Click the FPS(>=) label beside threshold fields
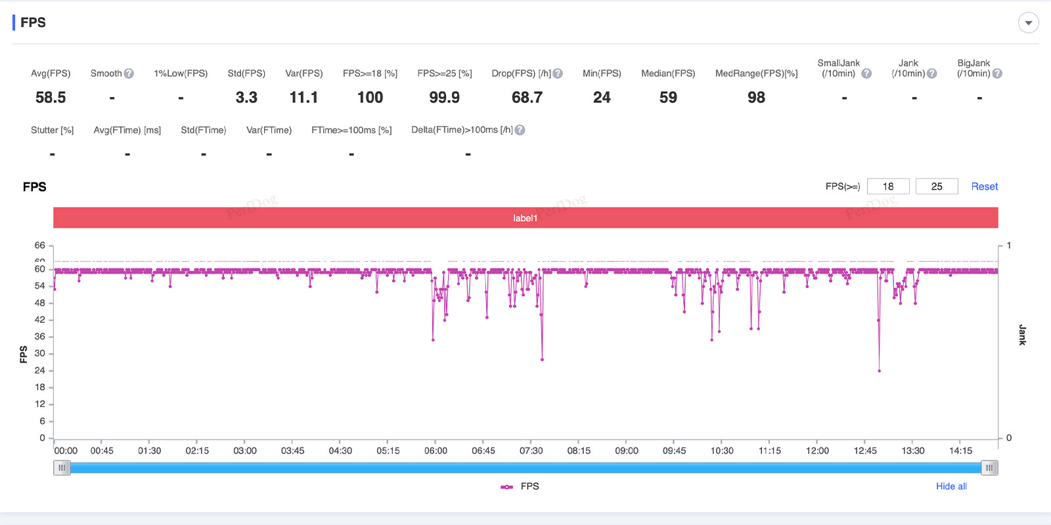The width and height of the screenshot is (1051, 525). (843, 186)
